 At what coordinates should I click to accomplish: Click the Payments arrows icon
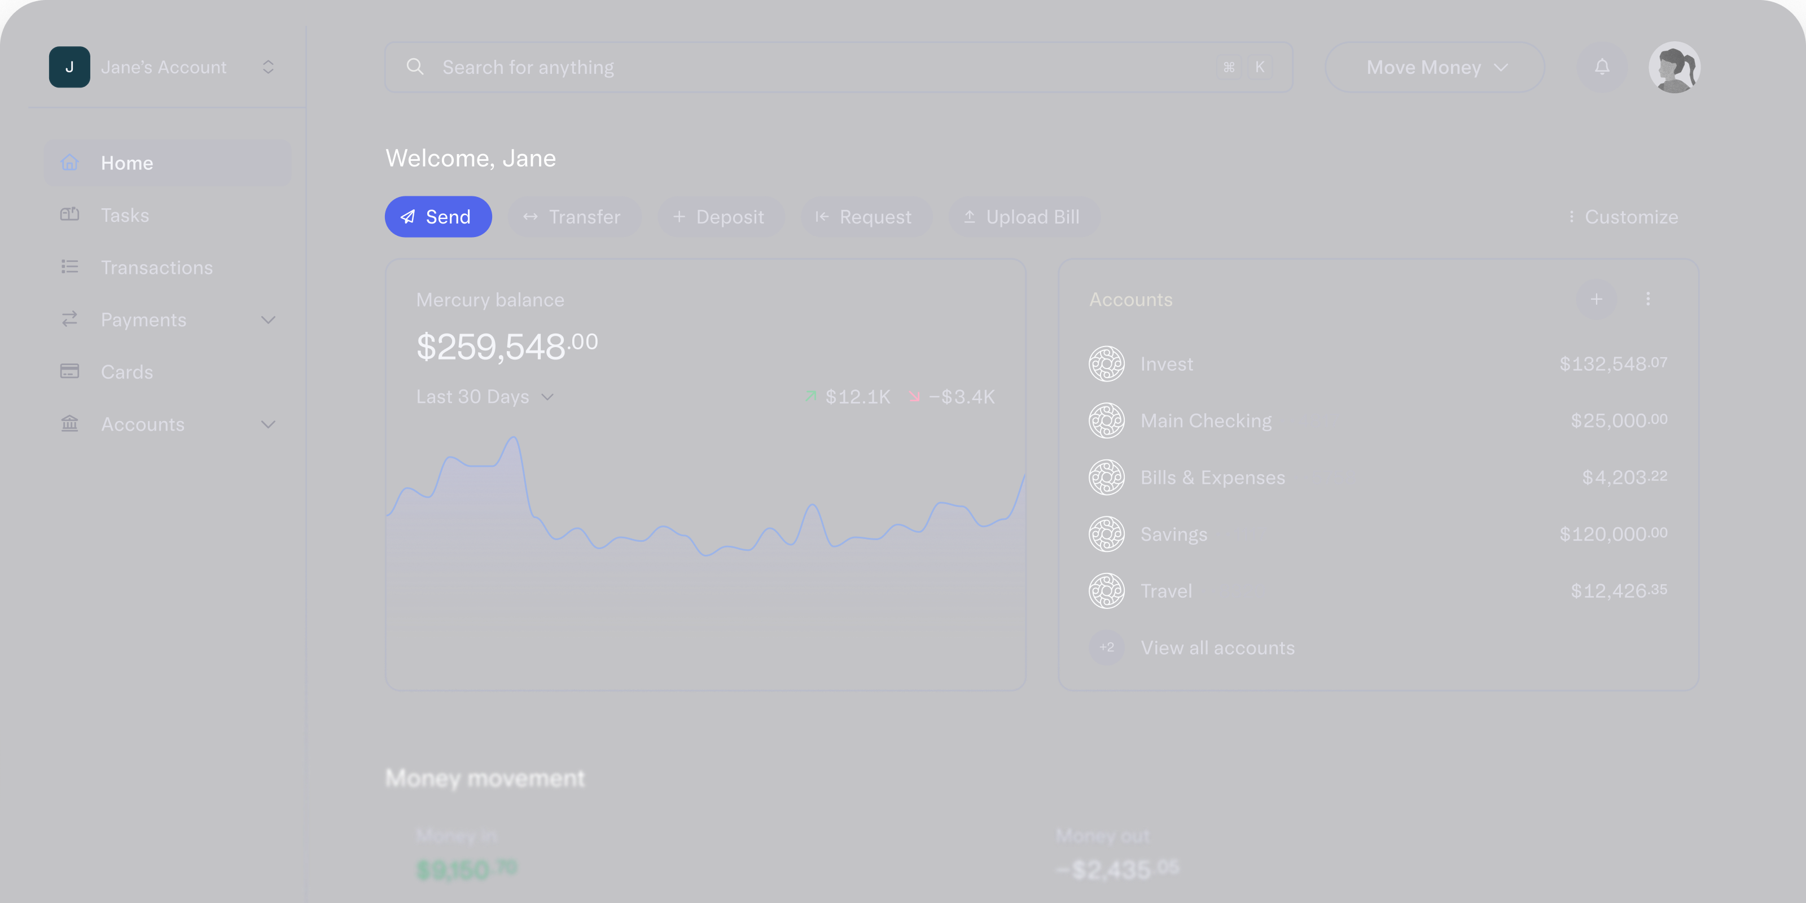69,319
